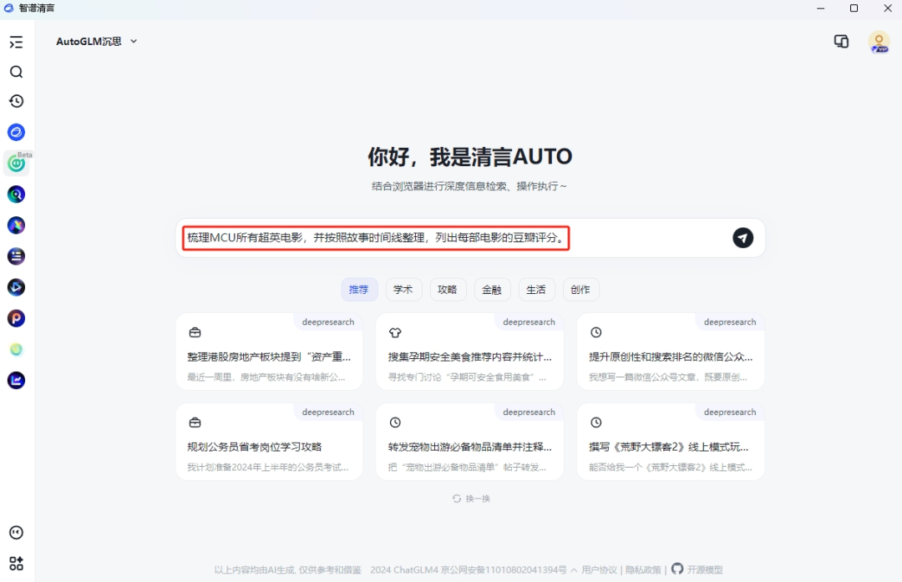Screen dimensions: 902x582
Task: Open the smiley feedback icon
Action: point(16,533)
